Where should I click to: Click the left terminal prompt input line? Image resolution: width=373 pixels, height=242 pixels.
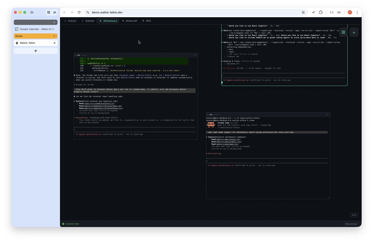(x=135, y=130)
